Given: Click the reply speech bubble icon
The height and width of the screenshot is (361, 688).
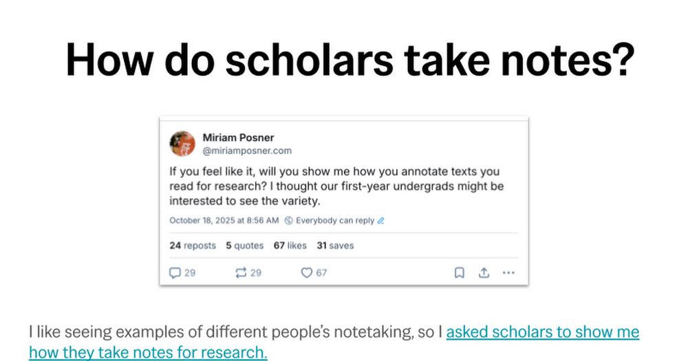Looking at the screenshot, I should click(175, 273).
